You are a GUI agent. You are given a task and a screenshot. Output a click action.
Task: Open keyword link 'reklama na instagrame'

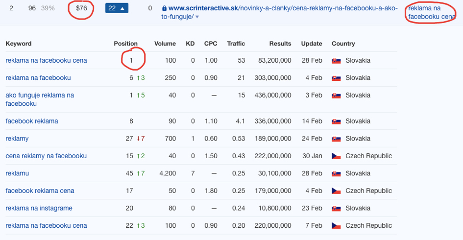coord(39,209)
